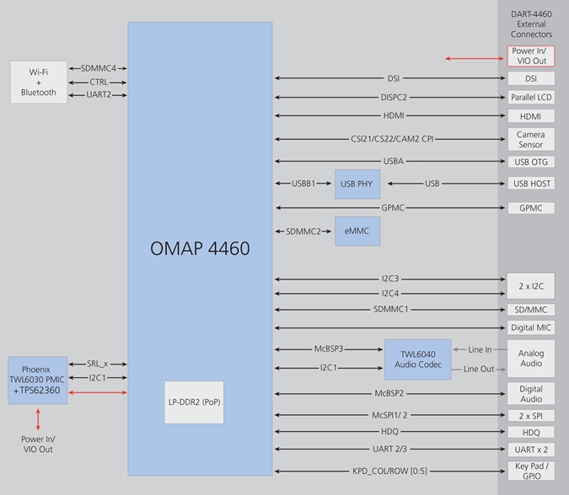Image resolution: width=569 pixels, height=495 pixels.
Task: Select the USB OTG connector box
Action: pos(531,162)
